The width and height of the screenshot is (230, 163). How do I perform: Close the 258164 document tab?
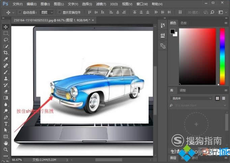pos(93,20)
